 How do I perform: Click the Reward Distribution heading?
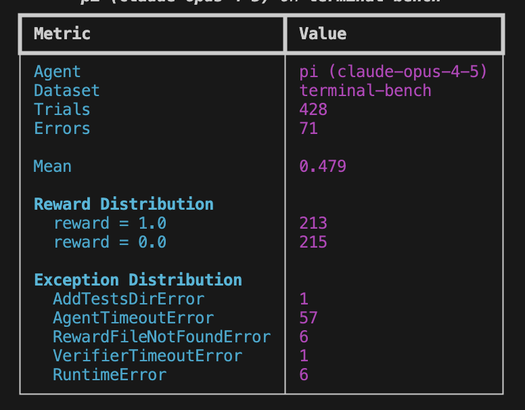click(124, 204)
